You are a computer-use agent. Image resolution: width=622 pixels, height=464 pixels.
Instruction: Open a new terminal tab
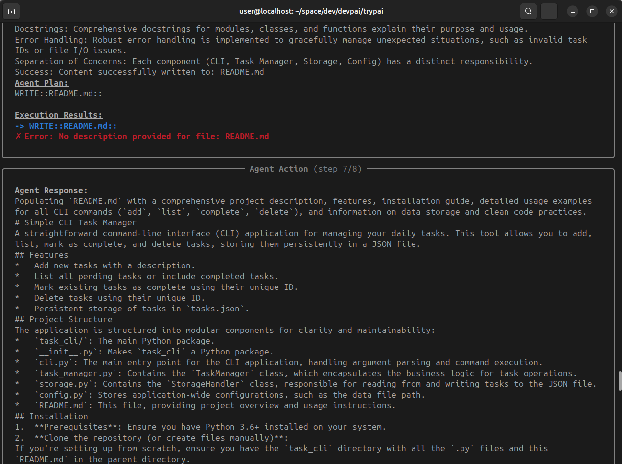click(x=12, y=11)
